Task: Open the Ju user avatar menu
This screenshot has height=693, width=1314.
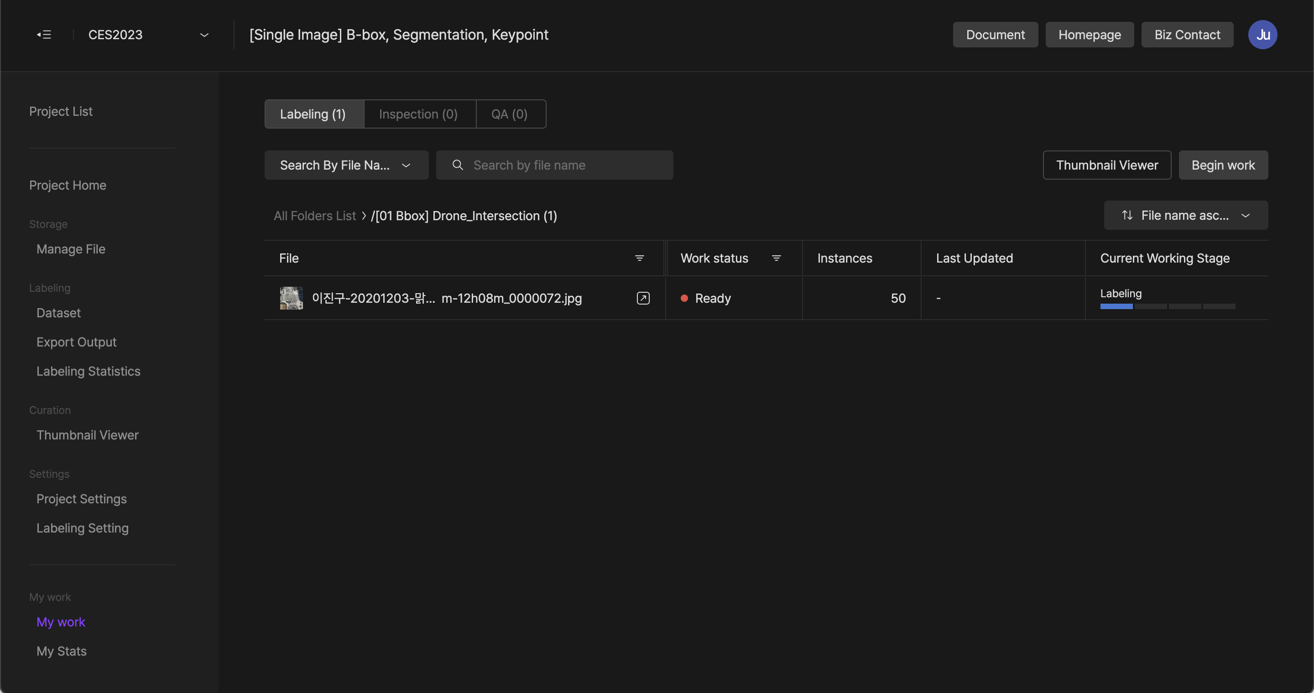Action: click(x=1262, y=35)
